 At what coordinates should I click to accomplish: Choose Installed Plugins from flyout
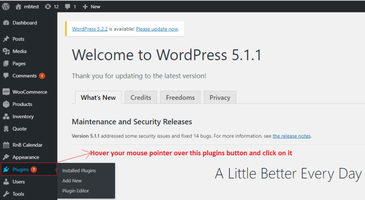79,171
